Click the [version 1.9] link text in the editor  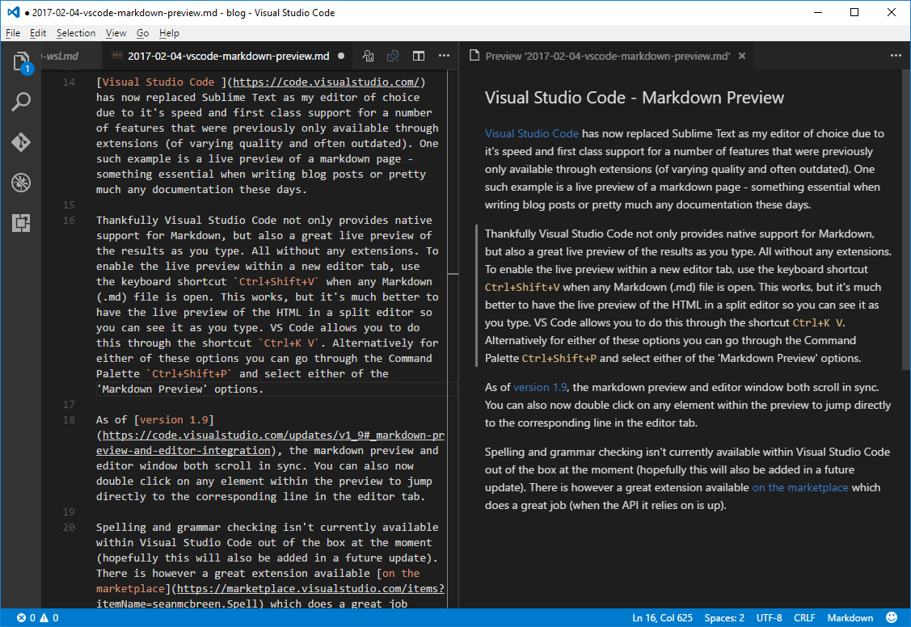click(x=174, y=419)
